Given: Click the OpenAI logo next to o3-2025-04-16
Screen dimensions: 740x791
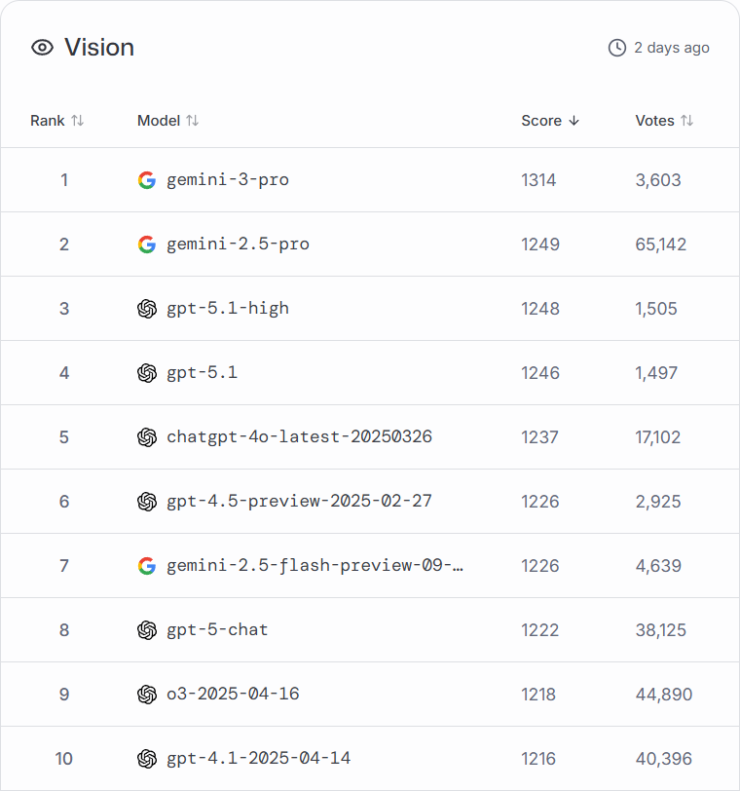Looking at the screenshot, I should (x=147, y=695).
